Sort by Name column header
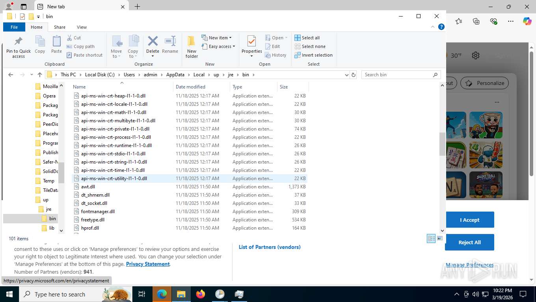The image size is (536, 302). (x=122, y=87)
